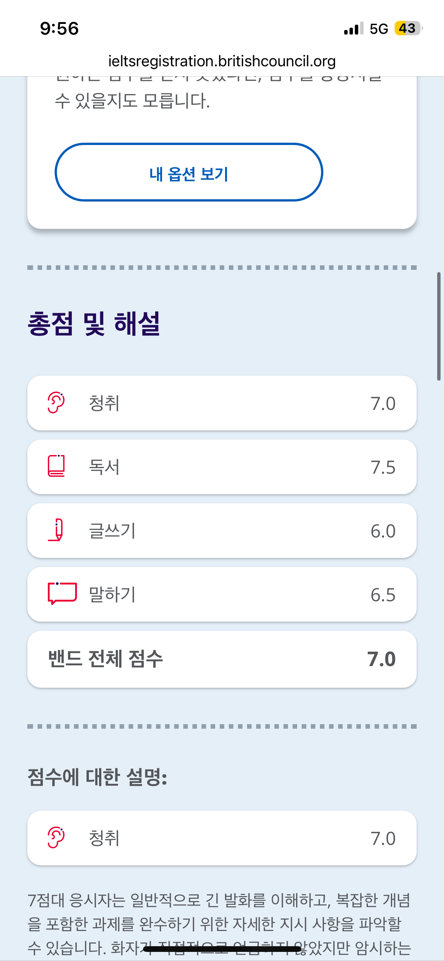Tap the 내 옵션 보기 button
The image size is (444, 961).
tap(189, 172)
